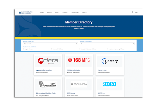Click the search directory magnifier icon
Image resolution: width=158 pixels, height=106 pixels.
(76, 44)
